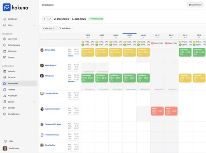This screenshot has height=153, width=206.
Task: Select Einsatzplan in the sidebar menu
Action: point(19,83)
